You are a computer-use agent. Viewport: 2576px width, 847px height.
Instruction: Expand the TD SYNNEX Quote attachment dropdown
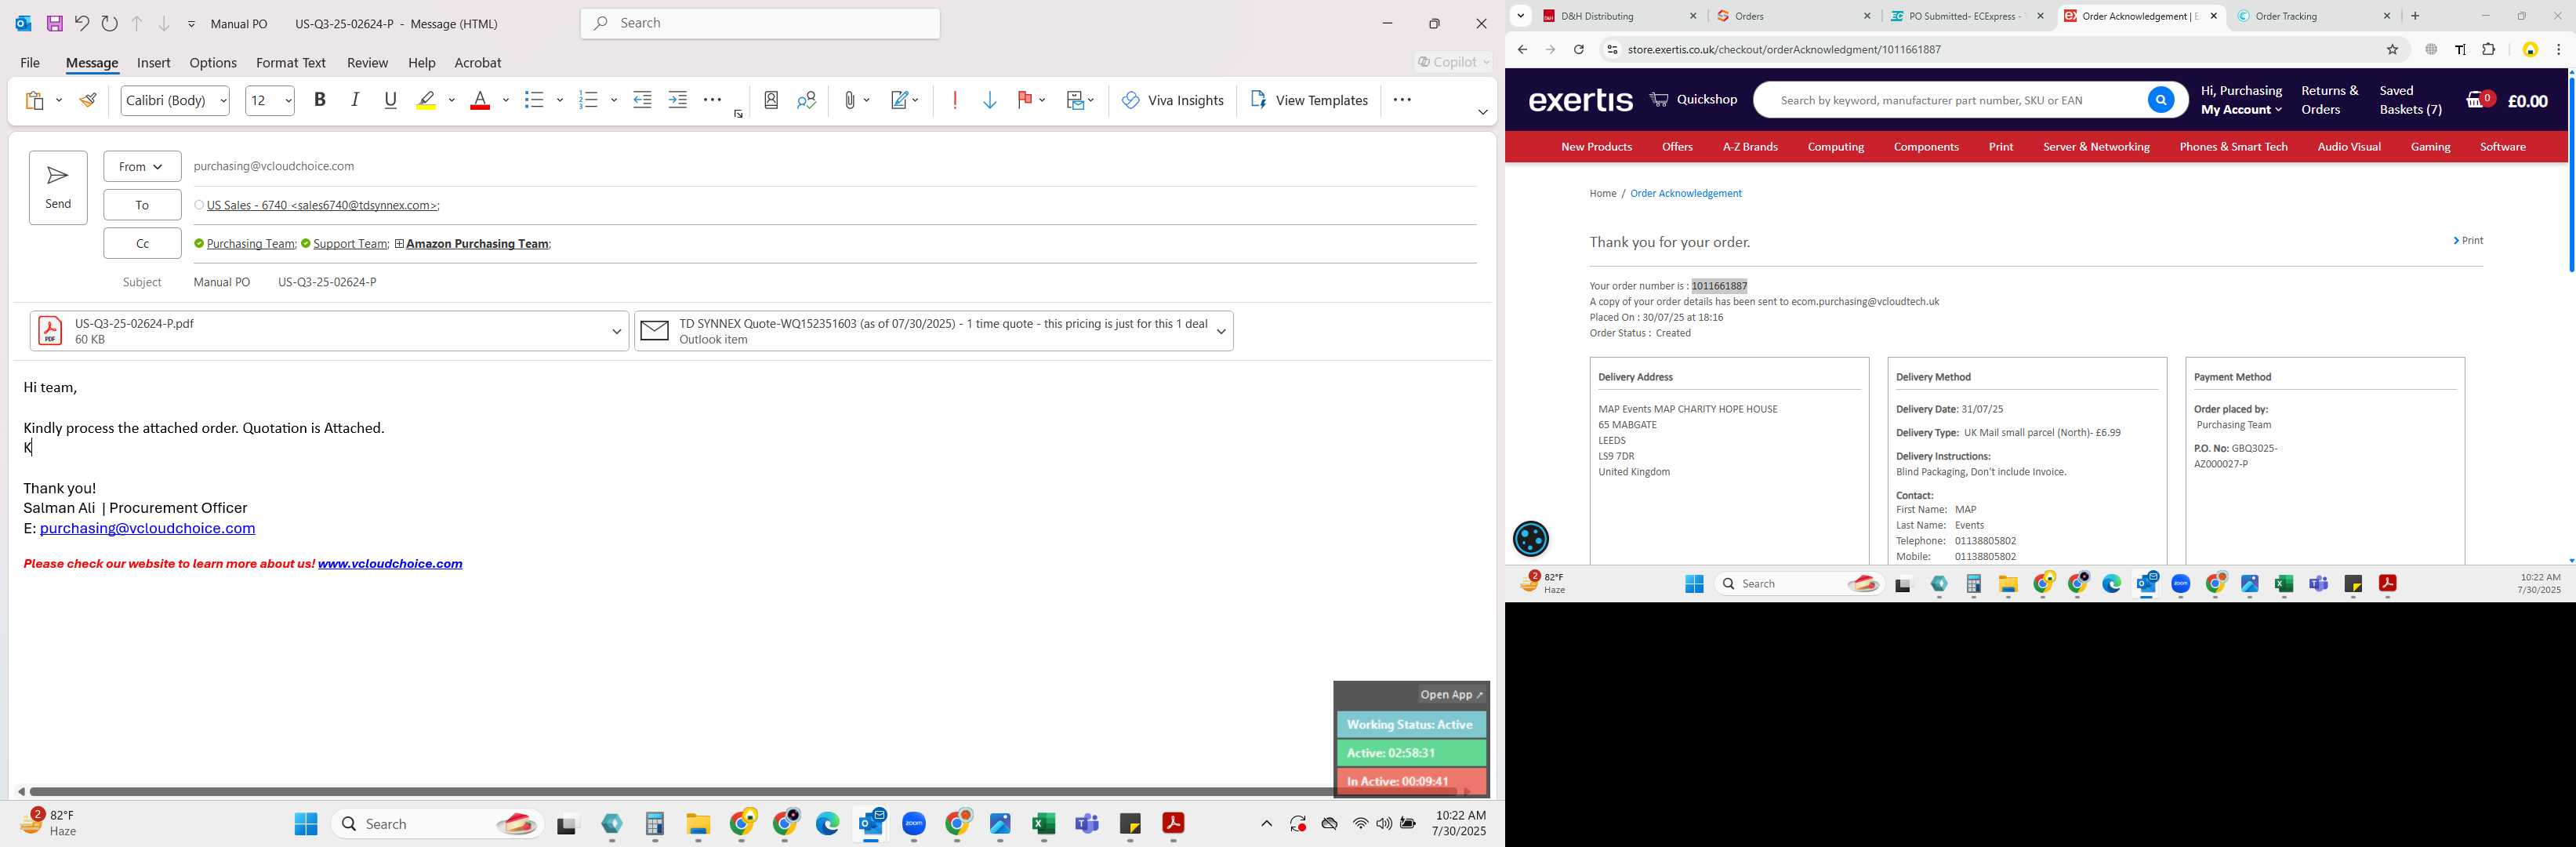tap(1221, 331)
